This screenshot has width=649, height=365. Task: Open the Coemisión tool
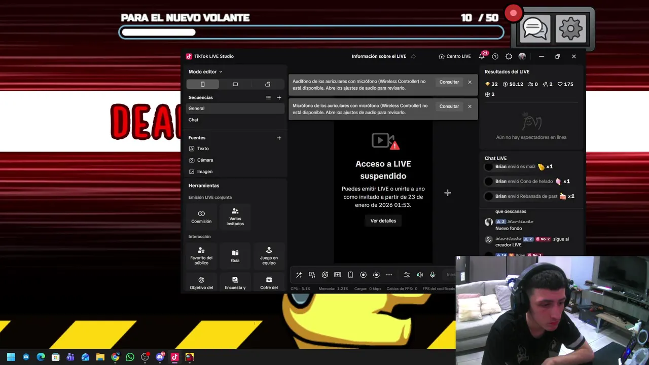click(201, 217)
